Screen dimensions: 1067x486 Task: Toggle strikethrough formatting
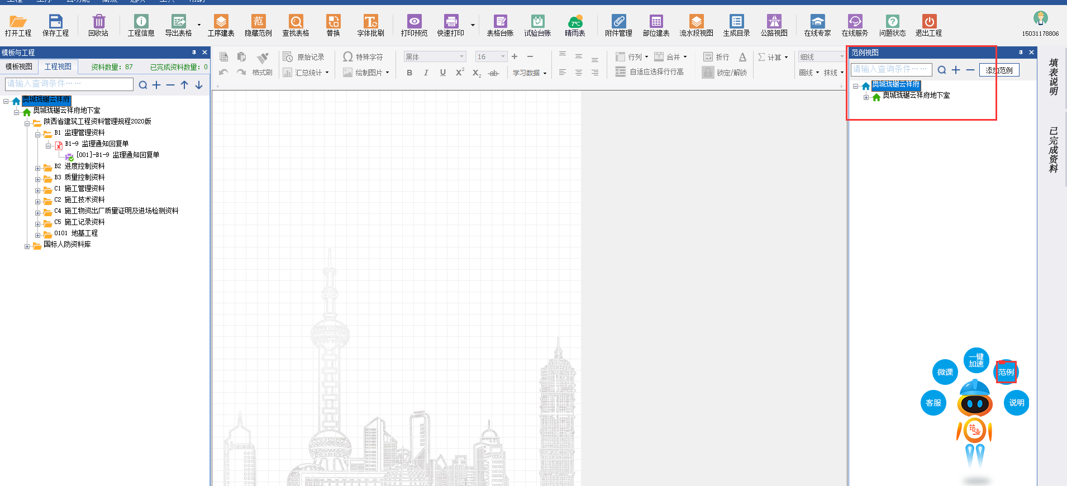pyautogui.click(x=493, y=73)
